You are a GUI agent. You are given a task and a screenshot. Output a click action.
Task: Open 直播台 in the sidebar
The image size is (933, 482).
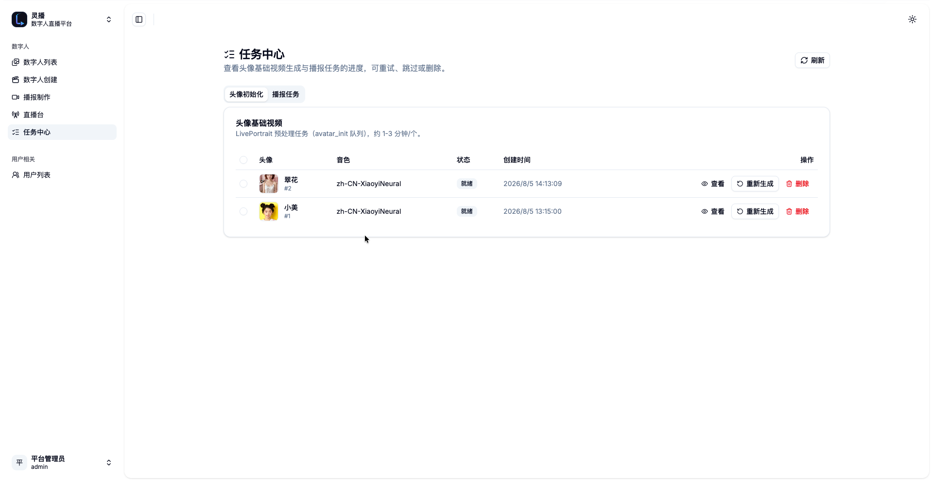click(62, 115)
